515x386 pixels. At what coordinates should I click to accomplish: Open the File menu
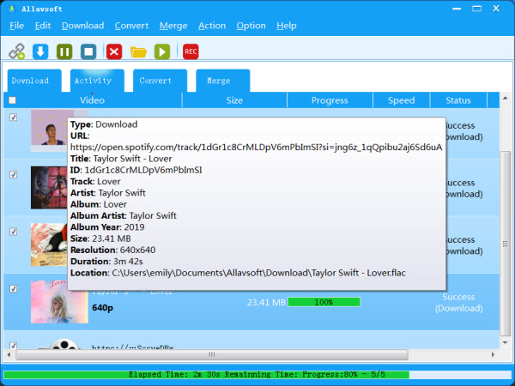coord(17,26)
